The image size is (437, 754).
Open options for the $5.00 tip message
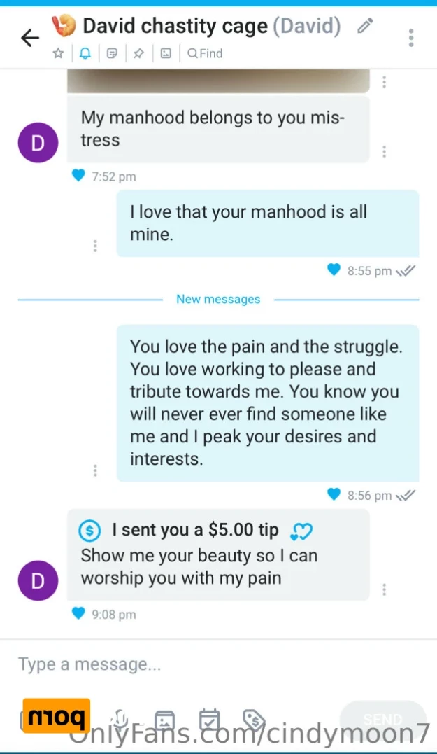point(384,589)
